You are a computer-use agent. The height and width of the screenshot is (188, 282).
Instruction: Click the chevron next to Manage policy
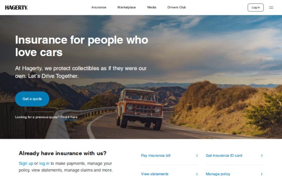(x=262, y=174)
